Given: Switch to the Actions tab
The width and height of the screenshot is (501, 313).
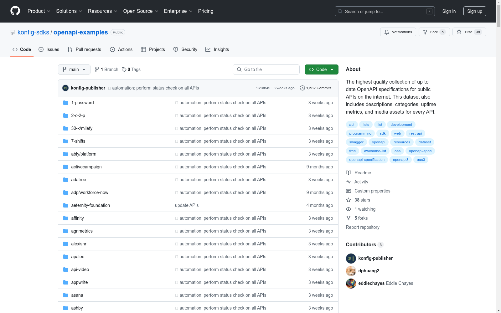Looking at the screenshot, I should 121,49.
